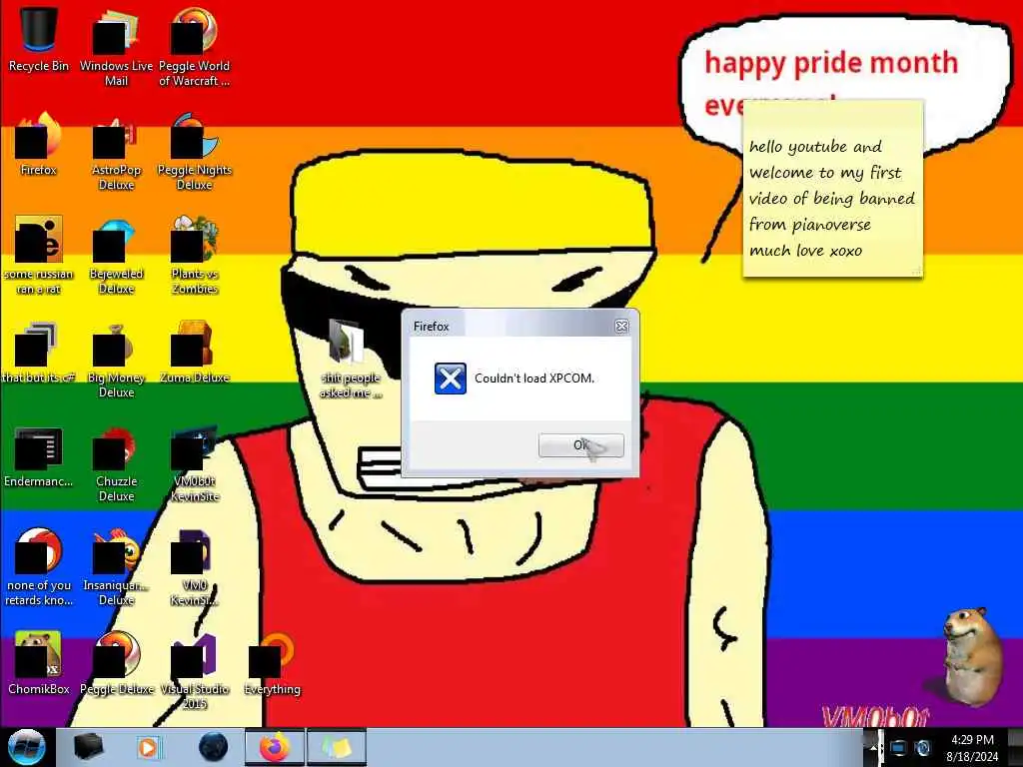Select the Endermanc... desktop icon
Image resolution: width=1023 pixels, height=767 pixels.
39,456
